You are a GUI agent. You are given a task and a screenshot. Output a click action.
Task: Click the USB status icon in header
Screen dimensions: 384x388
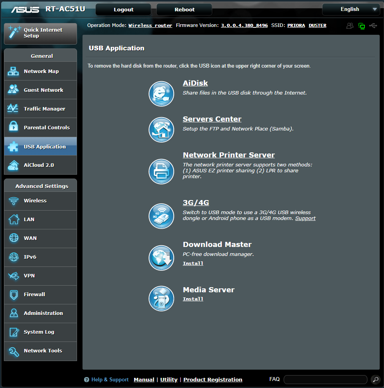(x=373, y=25)
